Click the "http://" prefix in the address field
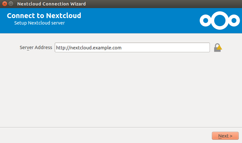242x143 pixels. click(x=63, y=48)
